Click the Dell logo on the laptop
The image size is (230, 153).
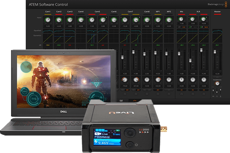pos(63,112)
